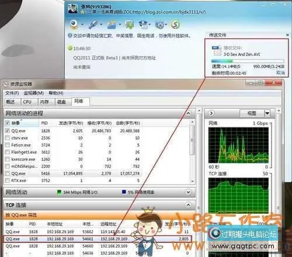
Task: Click the contact avatar in the QQ chat window
Action: click(73, 9)
